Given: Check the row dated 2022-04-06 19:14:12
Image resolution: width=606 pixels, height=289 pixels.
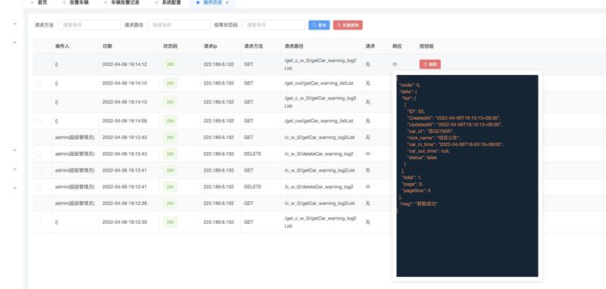Looking at the screenshot, I should click(x=39, y=64).
